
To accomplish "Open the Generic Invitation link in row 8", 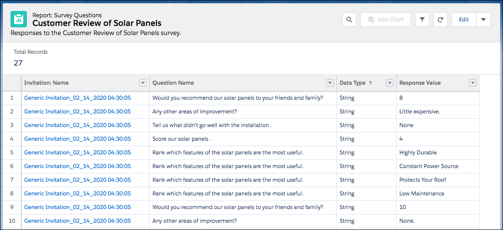I will pos(77,194).
